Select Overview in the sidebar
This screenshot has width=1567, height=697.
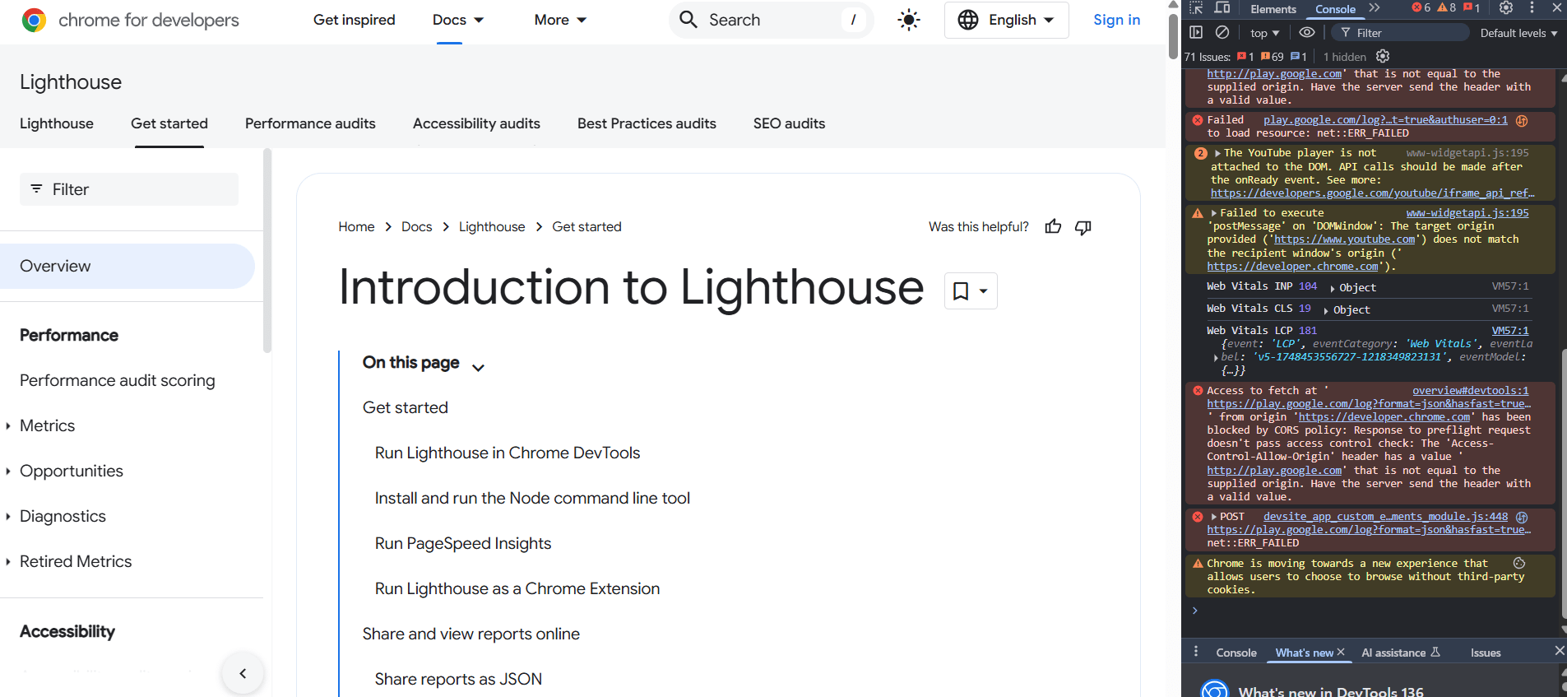click(x=127, y=266)
